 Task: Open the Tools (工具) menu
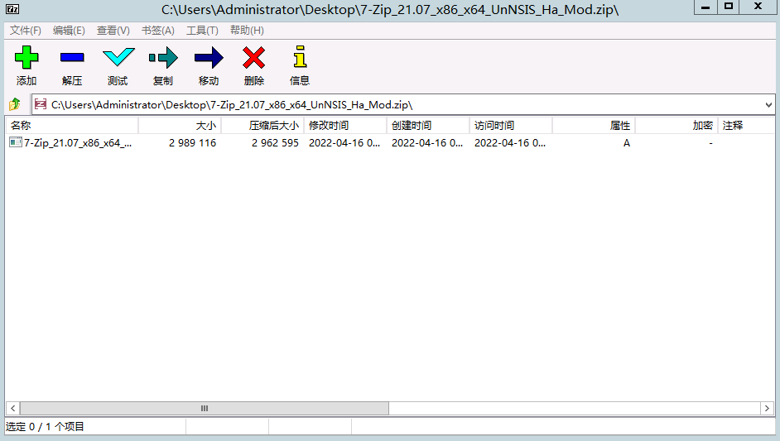pos(202,31)
